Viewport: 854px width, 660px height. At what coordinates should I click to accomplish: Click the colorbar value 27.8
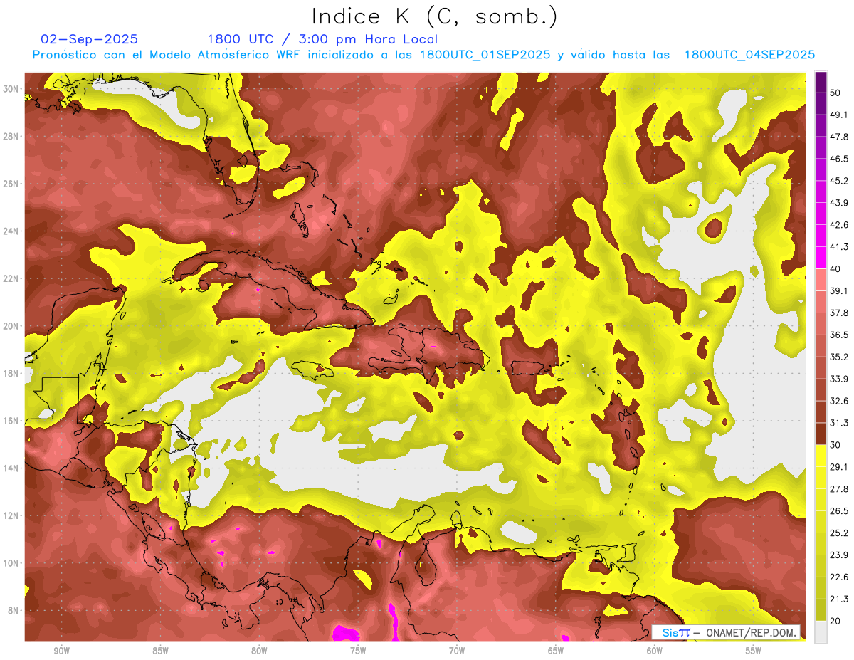[838, 489]
